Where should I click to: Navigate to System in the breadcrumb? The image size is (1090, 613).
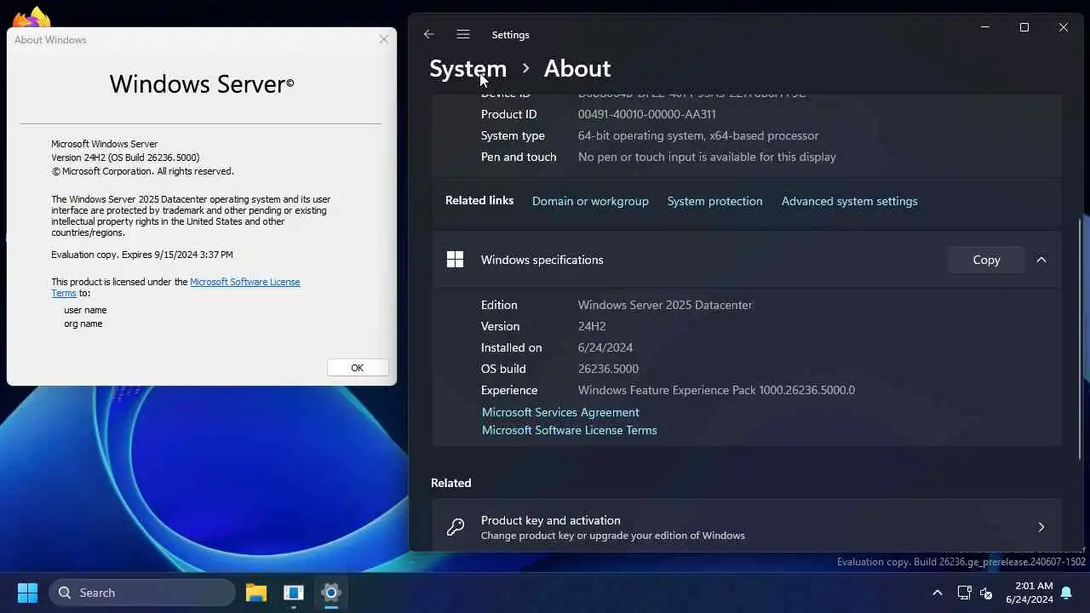coord(468,68)
